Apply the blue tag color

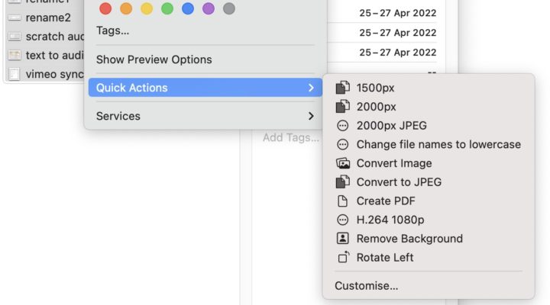tap(188, 8)
